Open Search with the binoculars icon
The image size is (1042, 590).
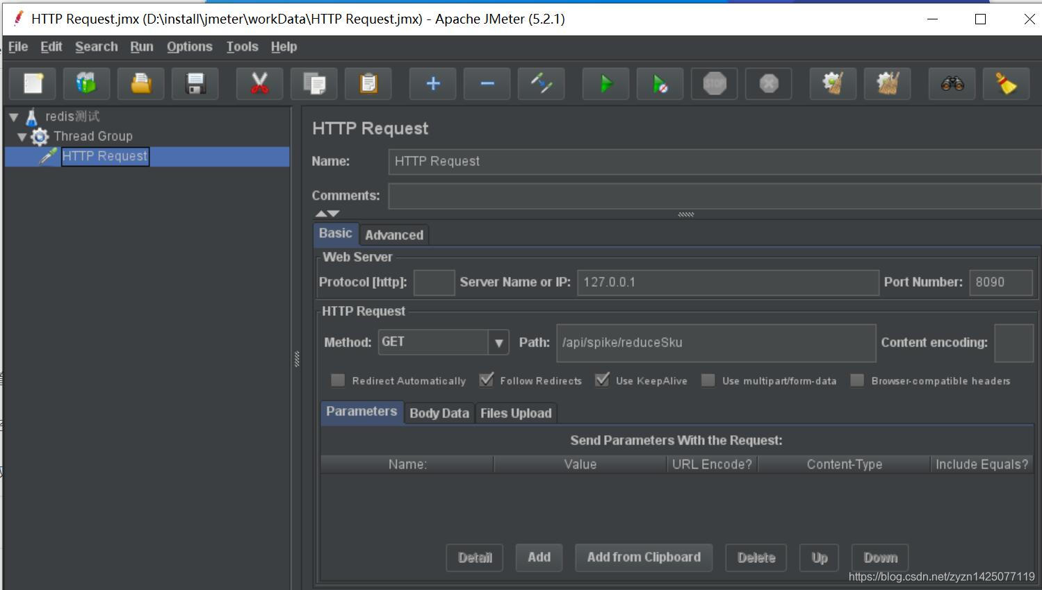(952, 84)
